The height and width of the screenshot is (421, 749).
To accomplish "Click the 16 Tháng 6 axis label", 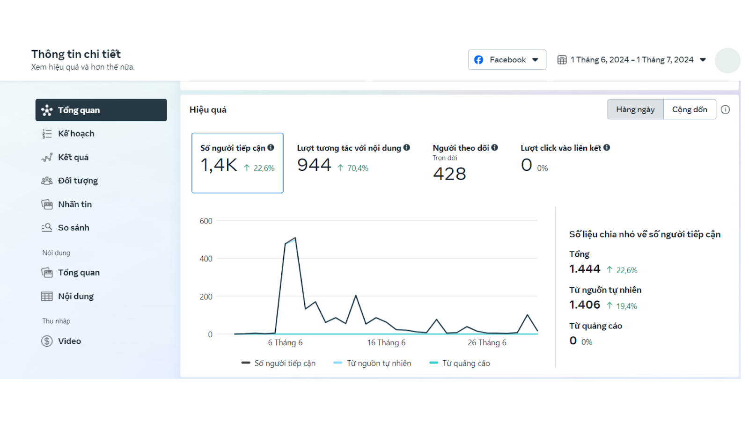I will [x=386, y=342].
